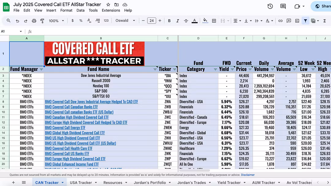Open text wrapping options

point(259,20)
